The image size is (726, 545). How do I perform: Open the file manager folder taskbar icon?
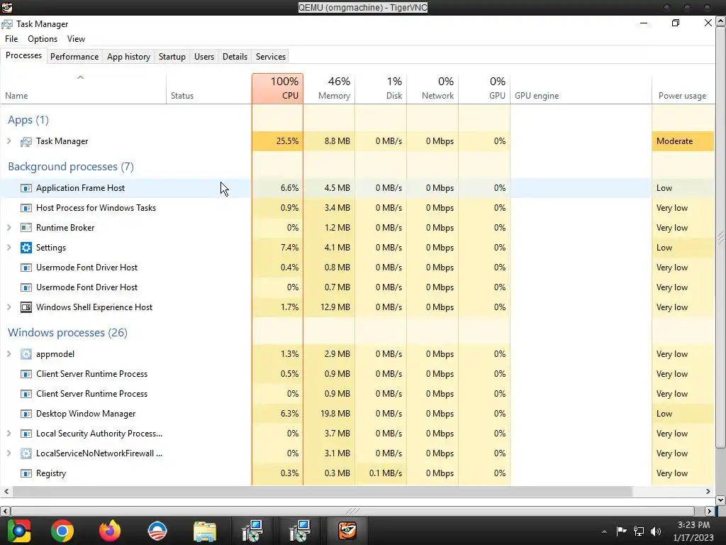coord(205,532)
